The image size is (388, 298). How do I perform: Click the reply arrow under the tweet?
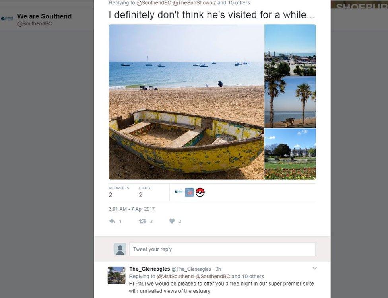tap(113, 221)
